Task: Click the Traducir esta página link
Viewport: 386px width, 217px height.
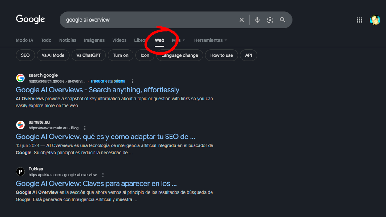Action: (108, 81)
